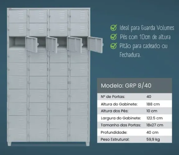Viewport: 179px width, 155px height.
Task: Click the value '40' for Nº de Portas
Action: (x=149, y=97)
